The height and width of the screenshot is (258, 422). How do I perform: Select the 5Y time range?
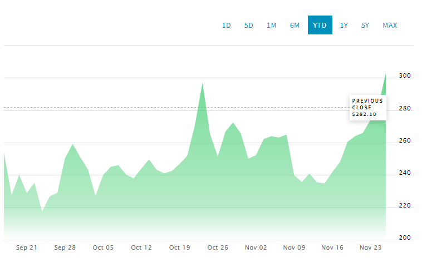tap(365, 25)
